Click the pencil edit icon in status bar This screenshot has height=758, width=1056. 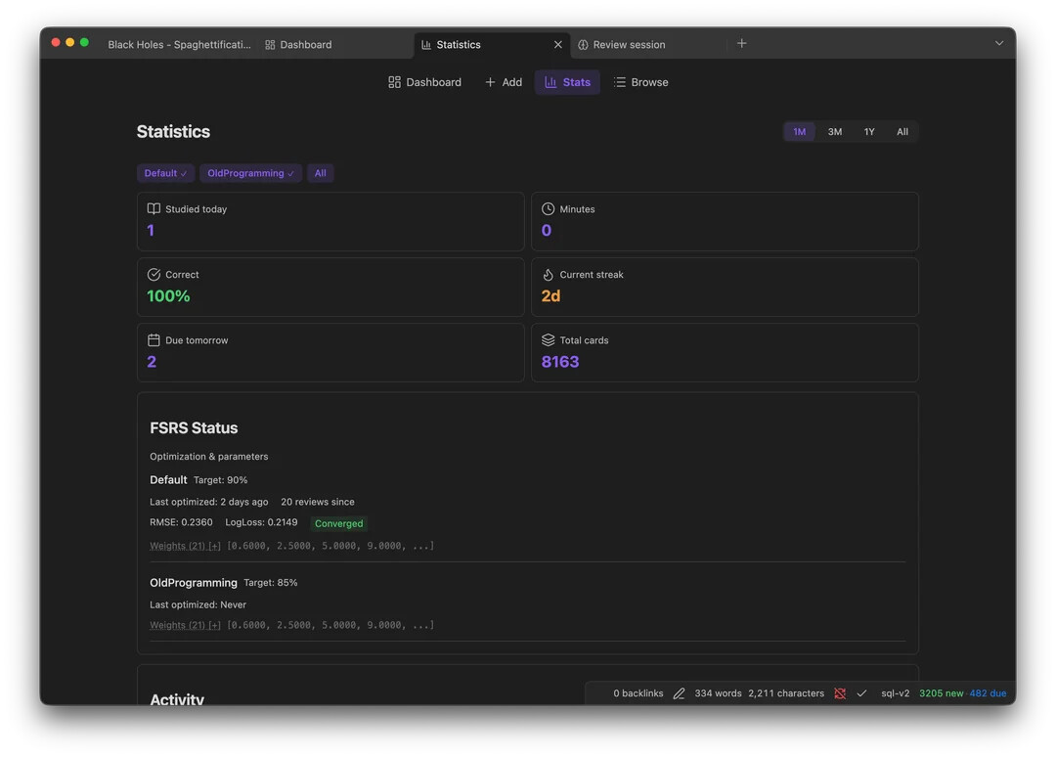tap(679, 693)
